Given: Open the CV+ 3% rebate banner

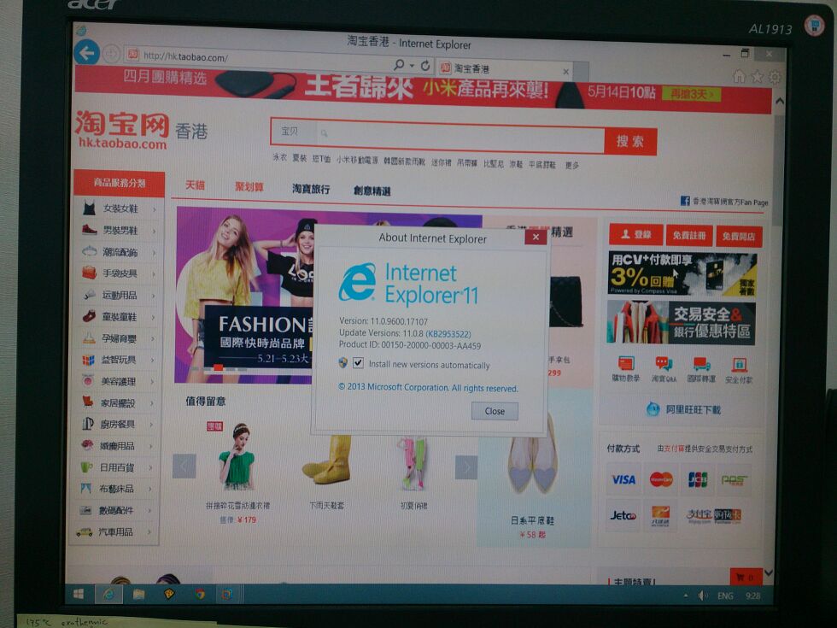Looking at the screenshot, I should coord(682,274).
